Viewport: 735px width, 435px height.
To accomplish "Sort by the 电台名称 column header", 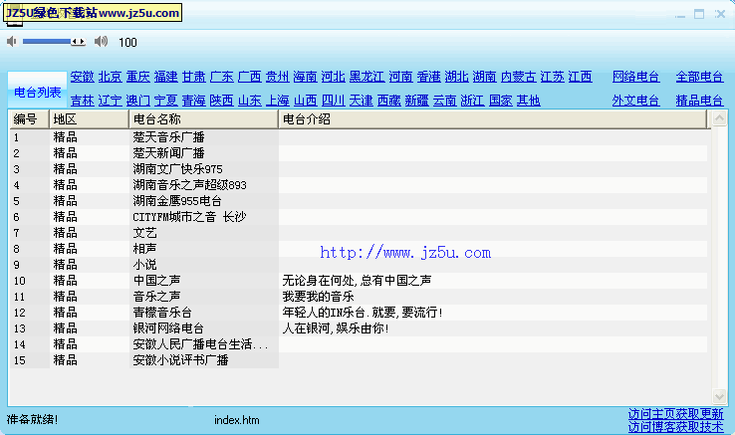I will [204, 119].
